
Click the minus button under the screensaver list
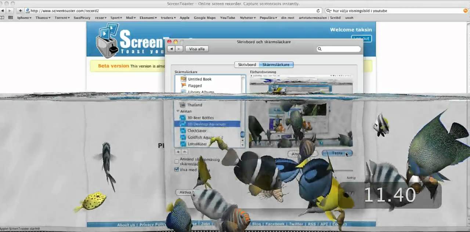click(185, 151)
